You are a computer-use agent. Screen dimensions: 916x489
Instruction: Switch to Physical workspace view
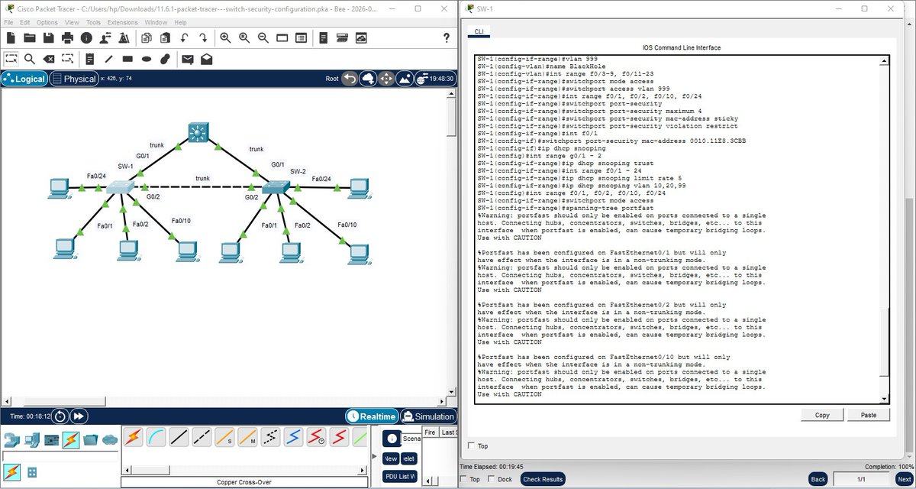tap(74, 79)
